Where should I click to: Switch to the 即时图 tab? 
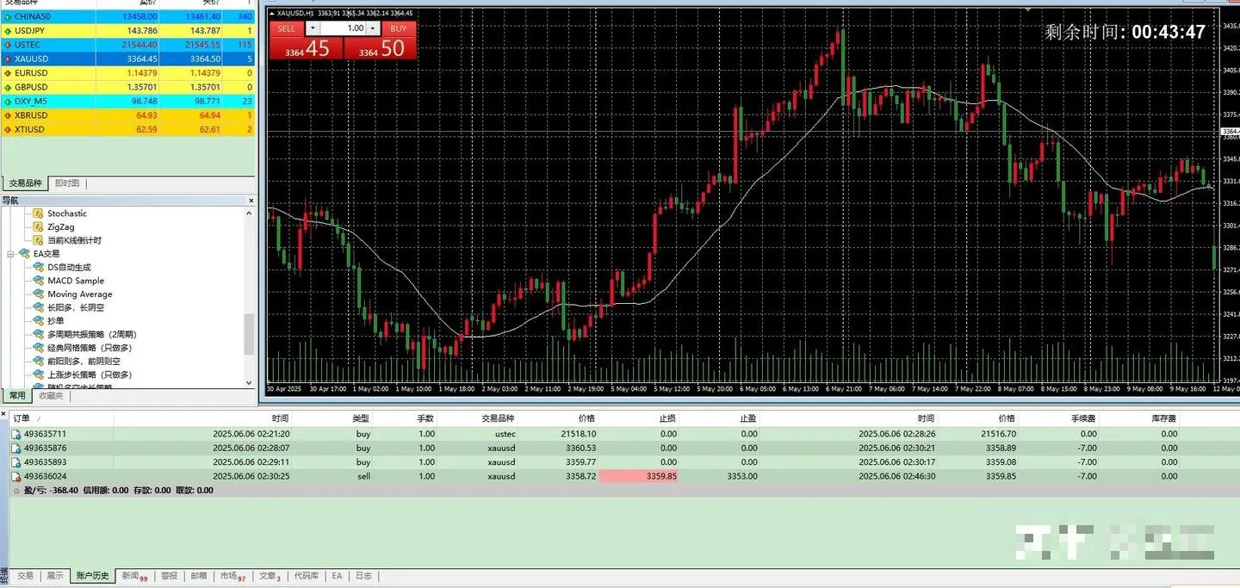(66, 183)
